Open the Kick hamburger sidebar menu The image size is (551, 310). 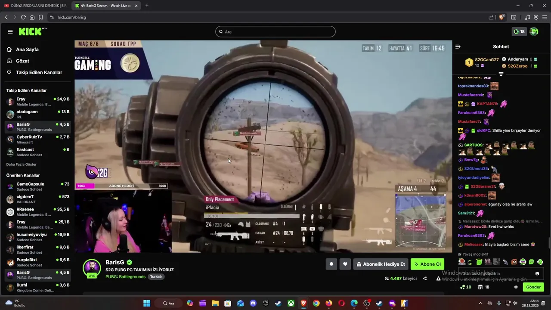click(x=10, y=31)
